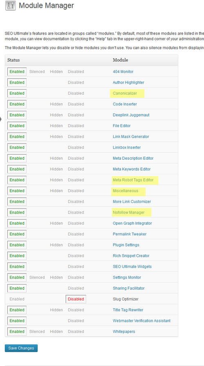Open the Title Tag Rewriter link
Screen dimensions: 204x366
128,310
